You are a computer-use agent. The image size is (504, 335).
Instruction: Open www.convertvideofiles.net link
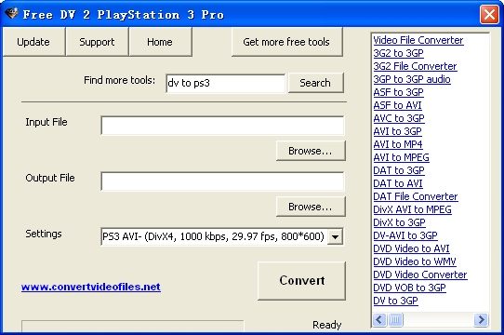(91, 287)
